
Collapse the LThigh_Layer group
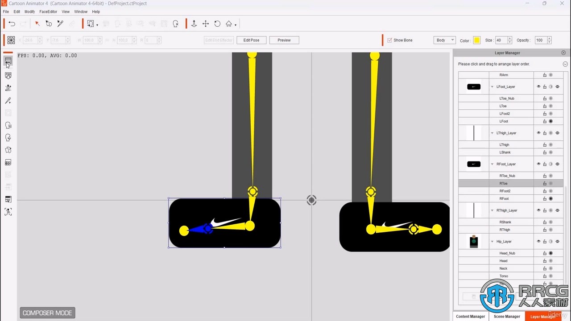492,133
